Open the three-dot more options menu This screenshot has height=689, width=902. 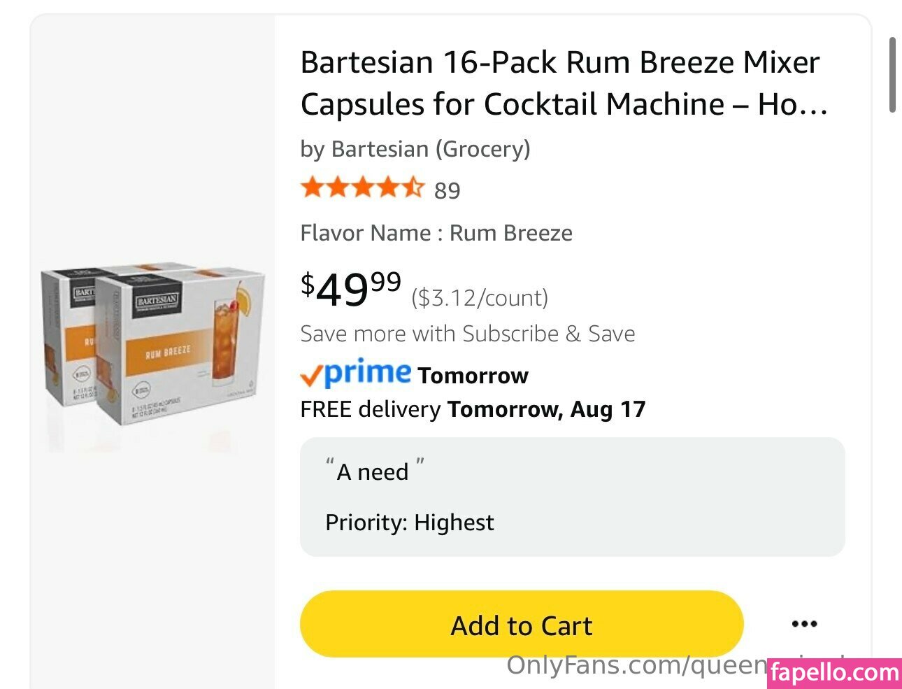(x=804, y=624)
